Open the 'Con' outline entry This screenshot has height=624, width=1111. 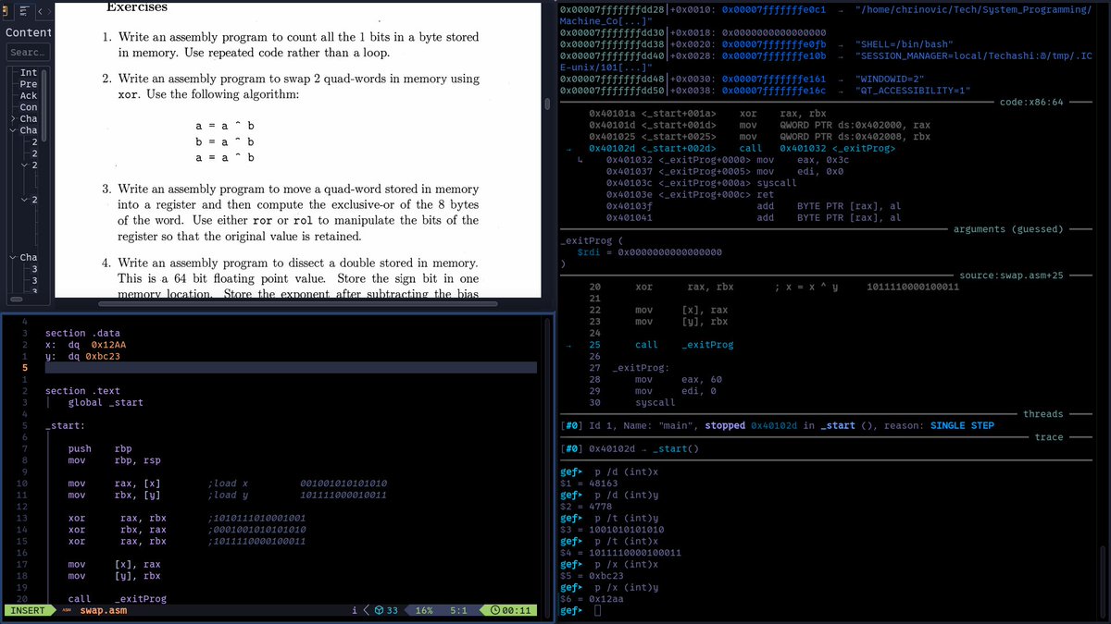(29, 107)
